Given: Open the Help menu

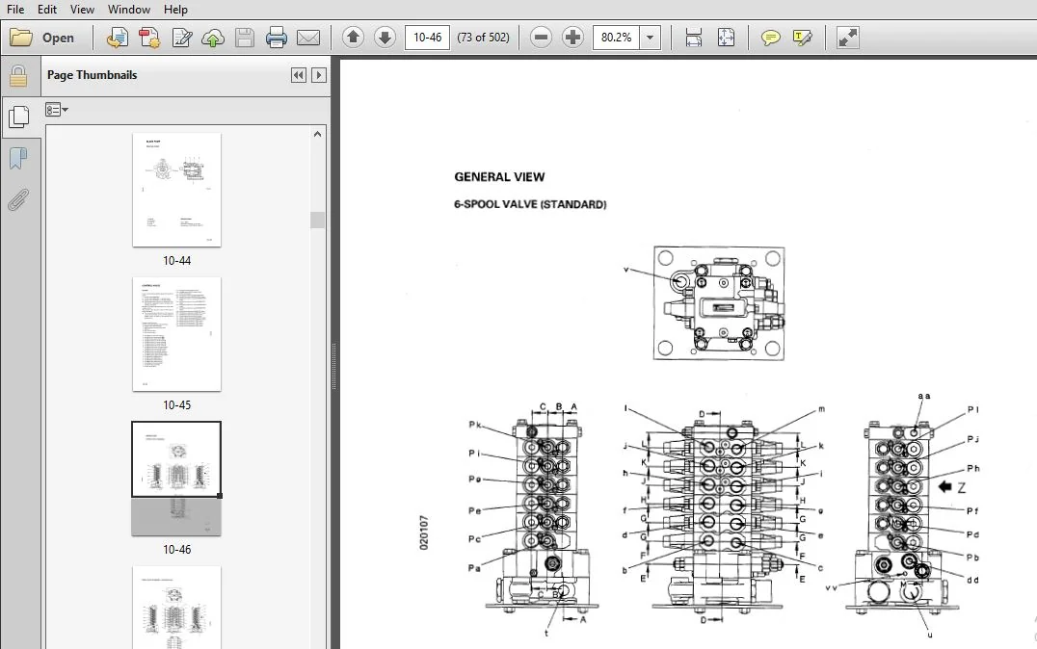Looking at the screenshot, I should (x=175, y=10).
